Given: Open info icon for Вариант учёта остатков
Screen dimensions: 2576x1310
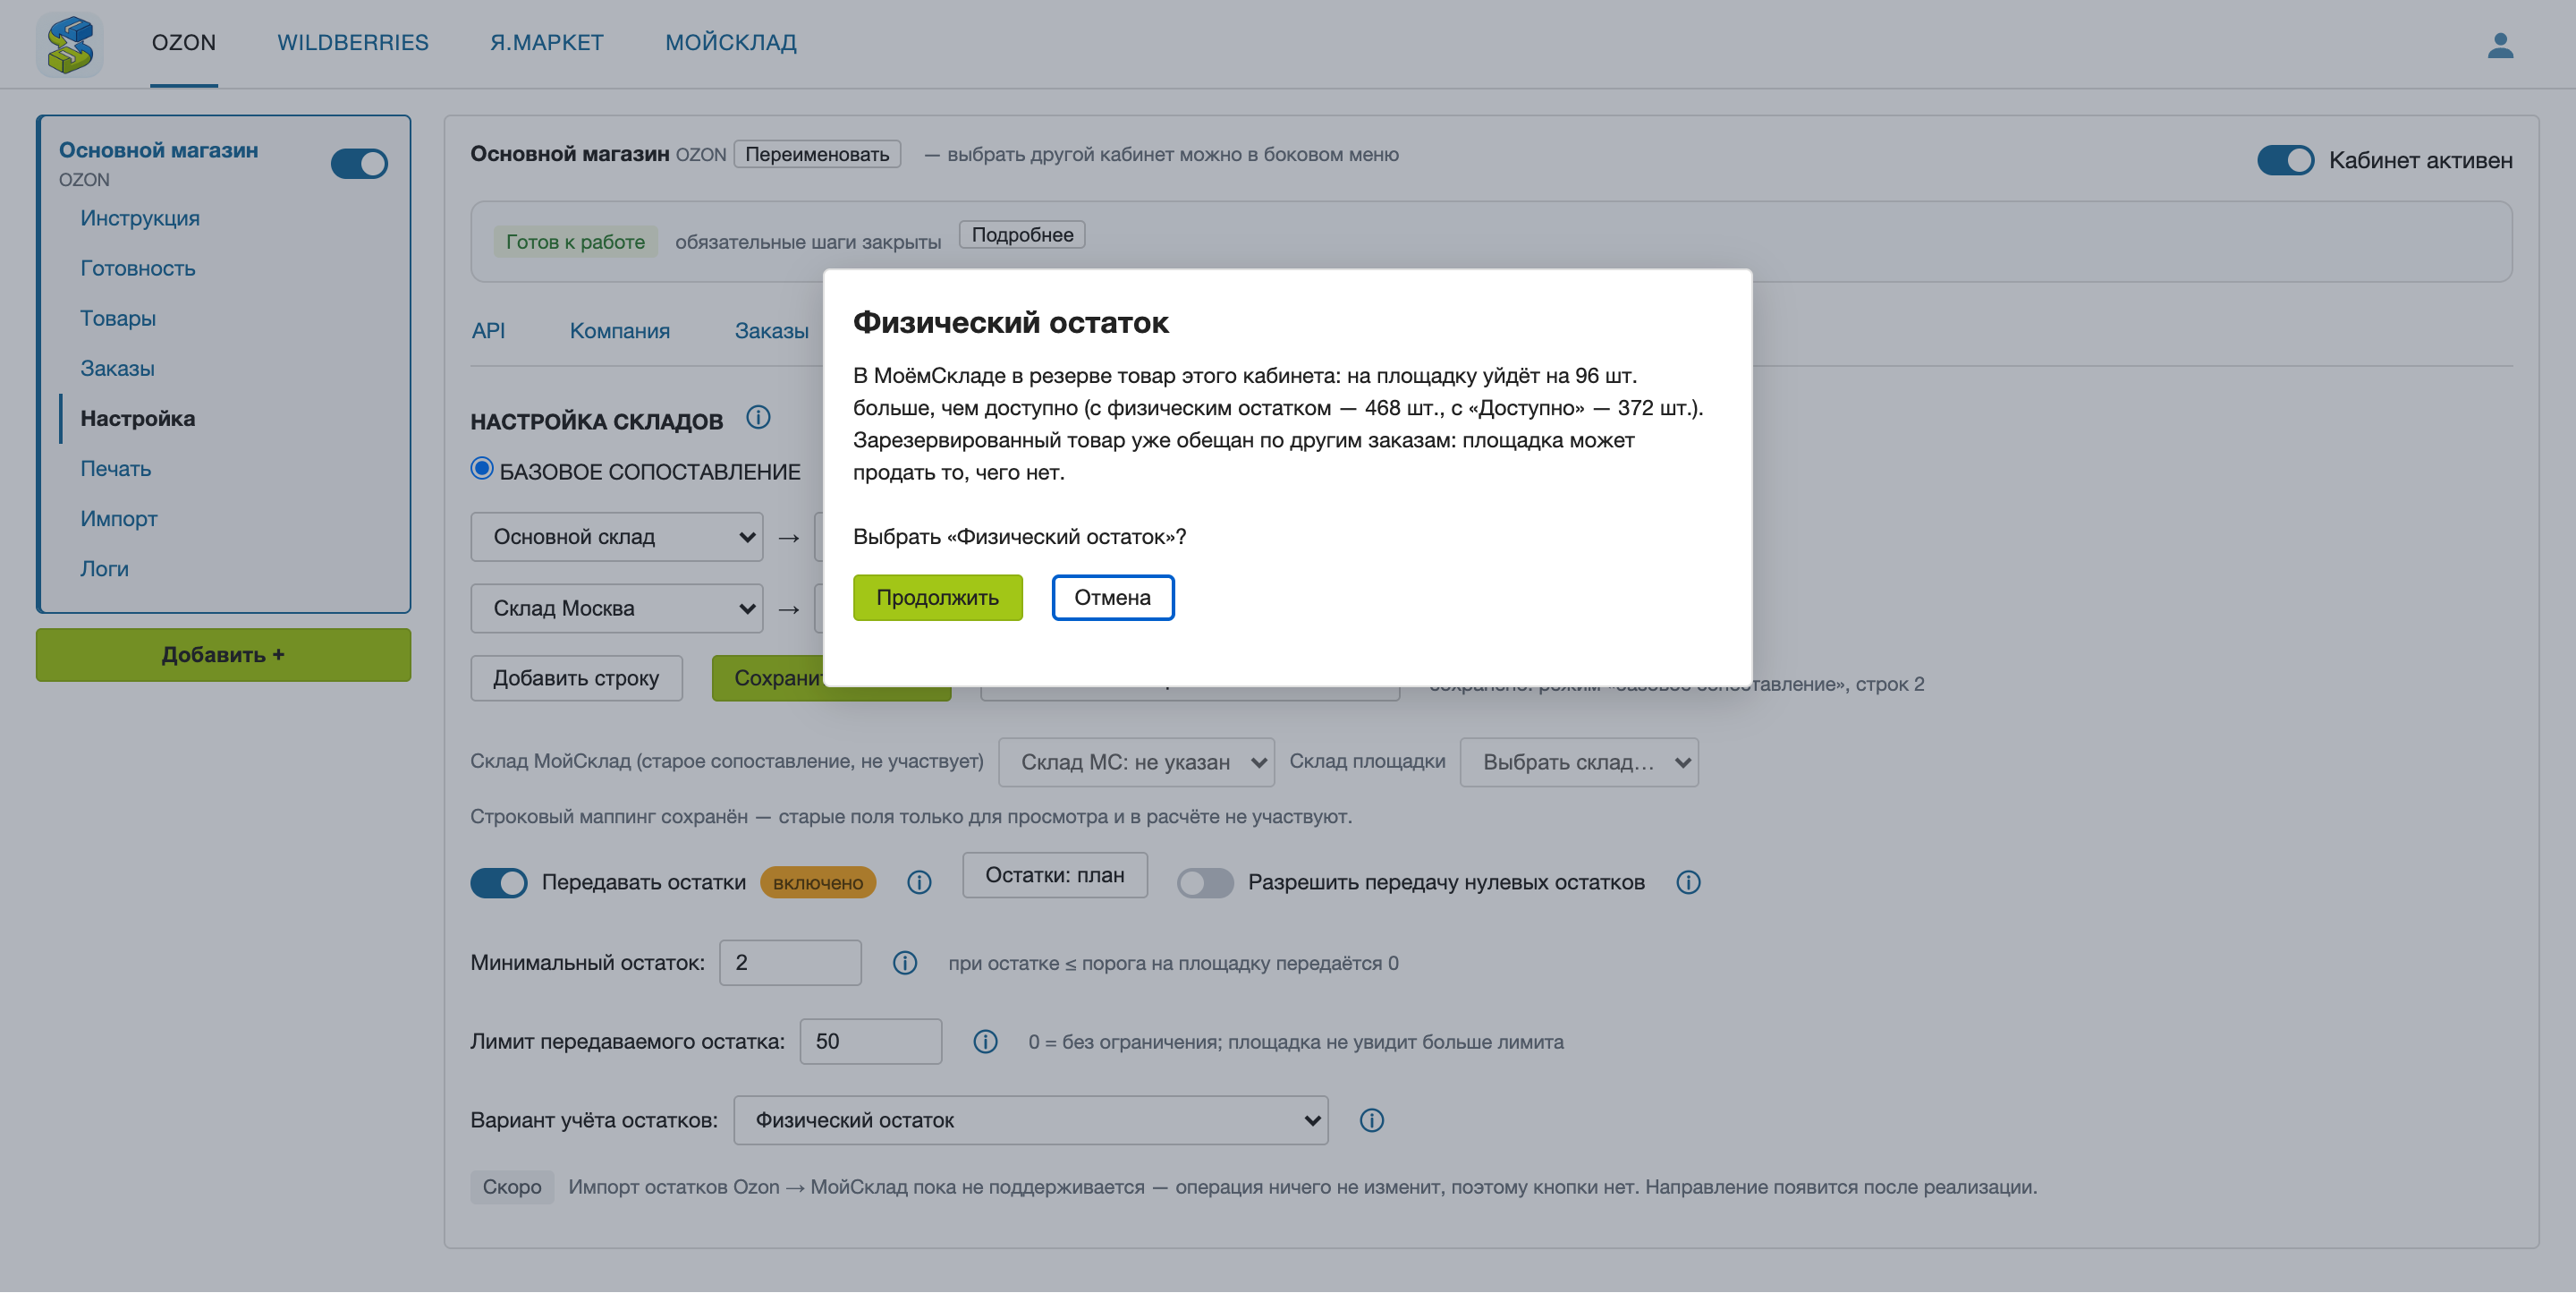Looking at the screenshot, I should [x=1372, y=1120].
